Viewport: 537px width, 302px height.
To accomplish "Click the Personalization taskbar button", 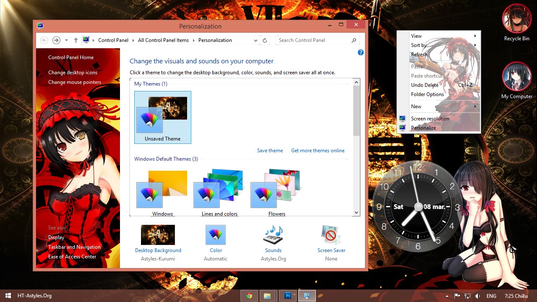I will [307, 296].
